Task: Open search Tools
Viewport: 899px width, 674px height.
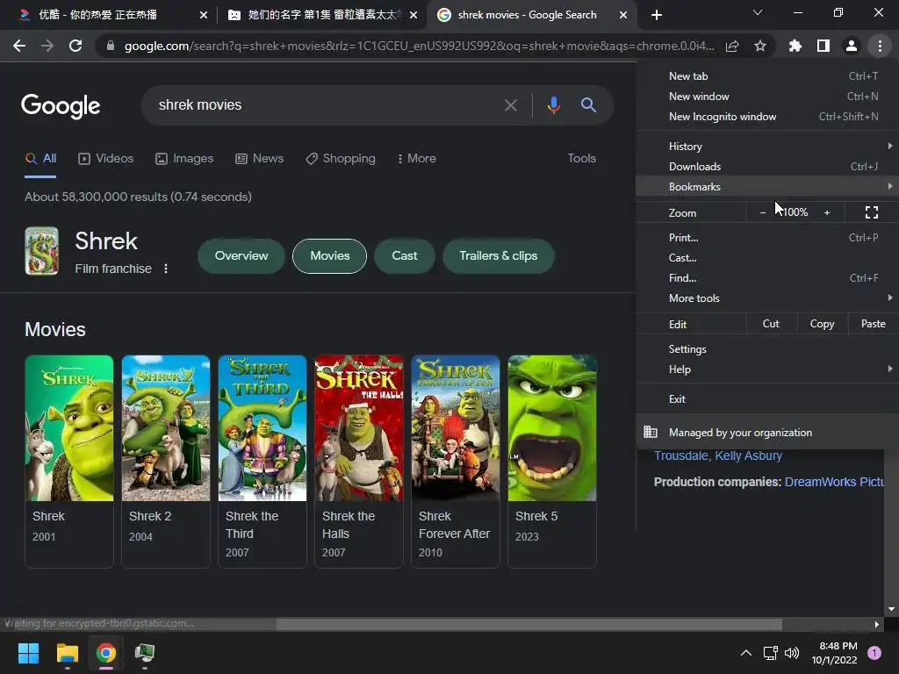Action: point(581,159)
